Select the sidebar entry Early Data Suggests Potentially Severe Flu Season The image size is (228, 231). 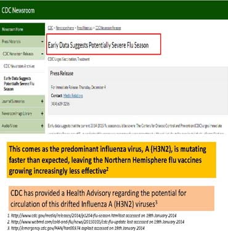(x=19, y=84)
